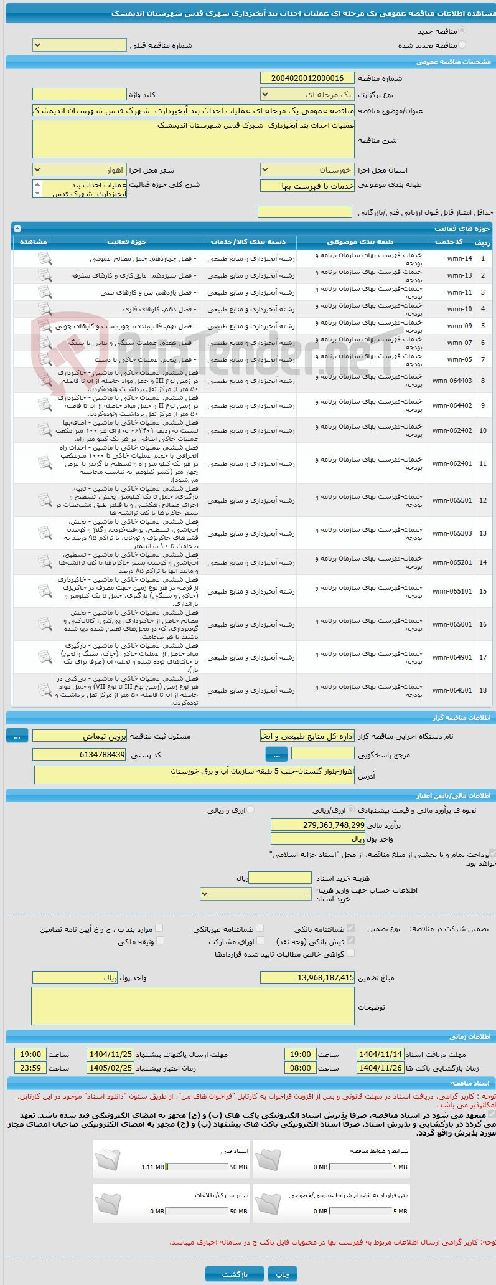Open view icon for row wmn-09
The image size is (496, 1285).
45,326
